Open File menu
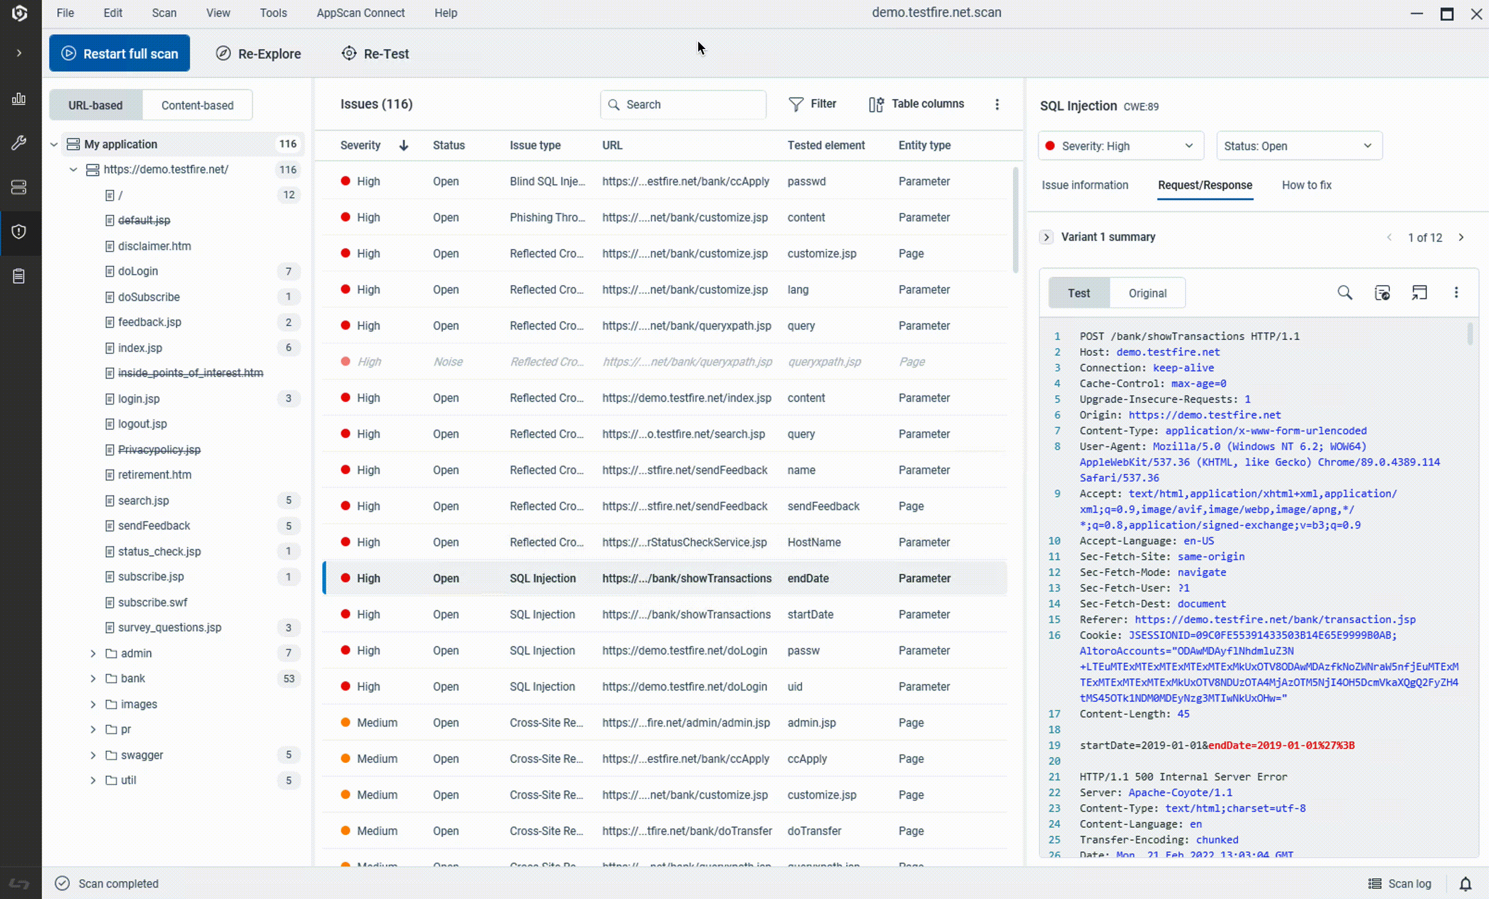Screen dimensions: 1489x899 65,12
